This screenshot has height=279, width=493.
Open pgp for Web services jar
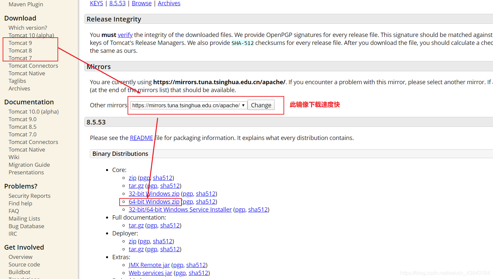click(180, 273)
